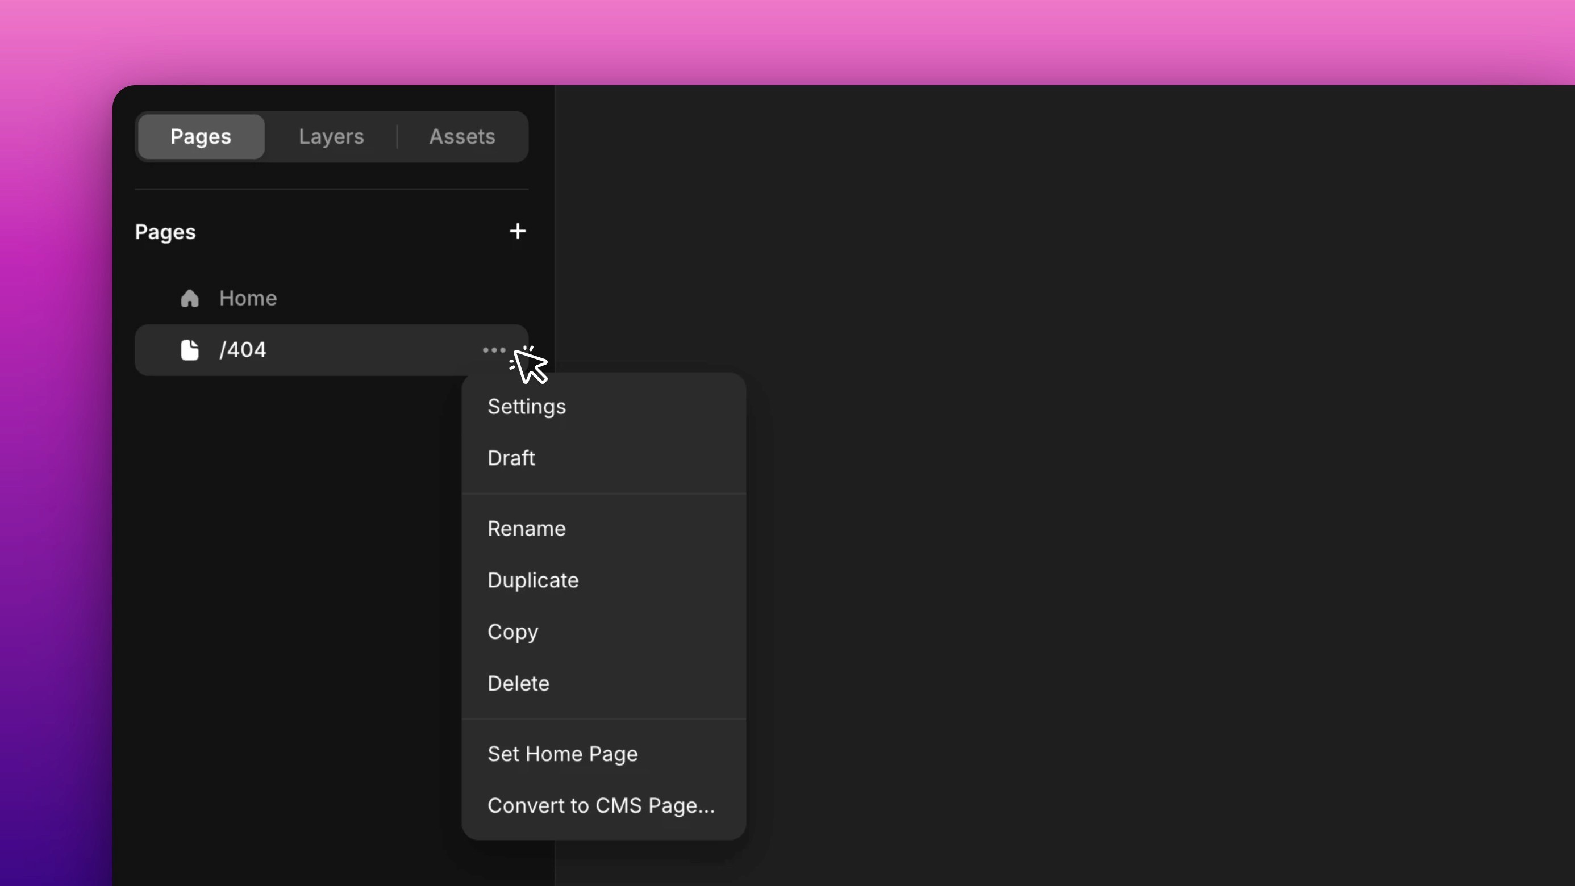
Task: Click the /404 page document icon
Action: coord(190,350)
